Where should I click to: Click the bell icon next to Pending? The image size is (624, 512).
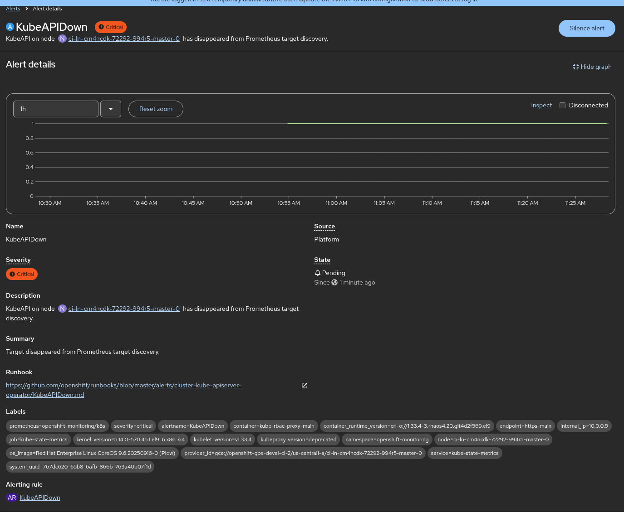(318, 273)
